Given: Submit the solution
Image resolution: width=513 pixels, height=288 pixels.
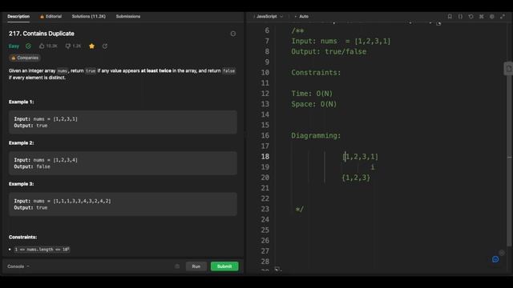Looking at the screenshot, I should 224,266.
